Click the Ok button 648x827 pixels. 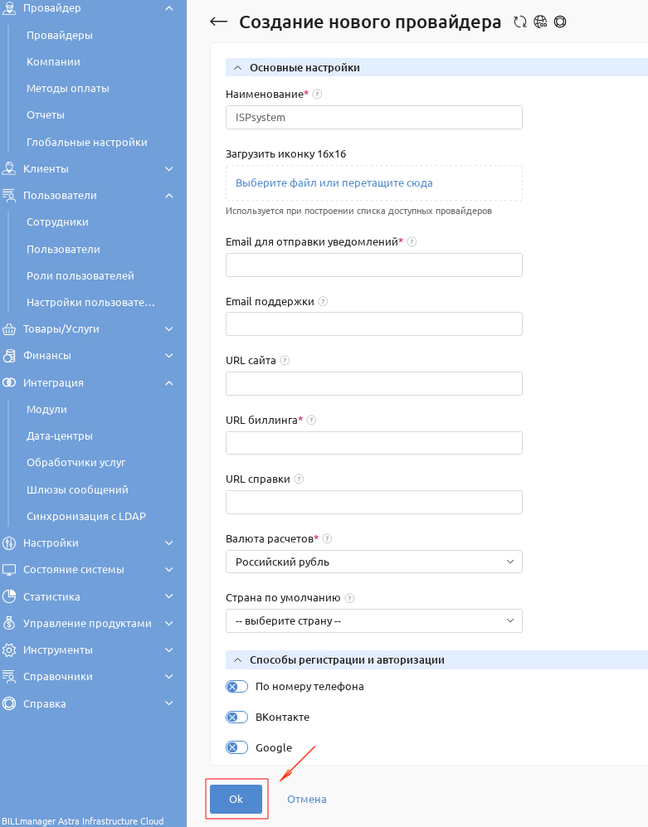click(236, 799)
